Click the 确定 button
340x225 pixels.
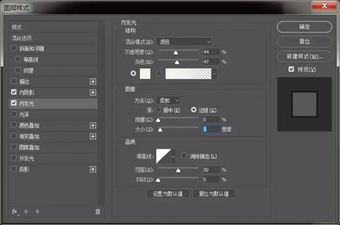pyautogui.click(x=304, y=27)
